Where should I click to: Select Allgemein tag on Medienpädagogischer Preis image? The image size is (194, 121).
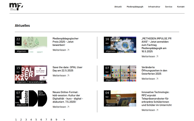pos(22,51)
